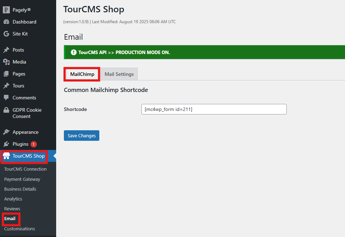Click the TourCMS Shop store icon

(x=6, y=156)
